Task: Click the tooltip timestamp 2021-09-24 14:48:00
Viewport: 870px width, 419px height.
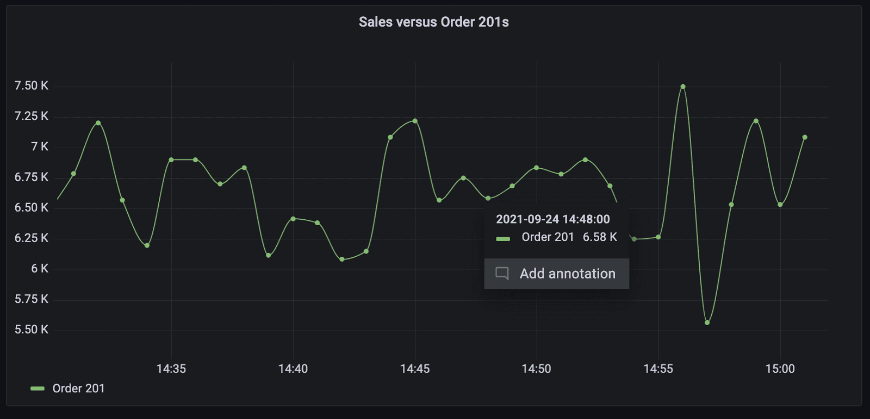Action: pos(552,219)
